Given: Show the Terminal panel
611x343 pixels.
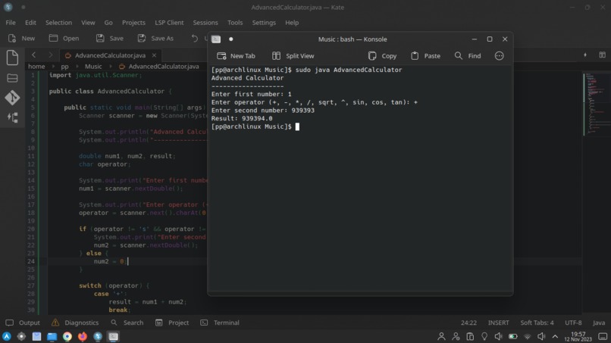Looking at the screenshot, I should [x=220, y=323].
